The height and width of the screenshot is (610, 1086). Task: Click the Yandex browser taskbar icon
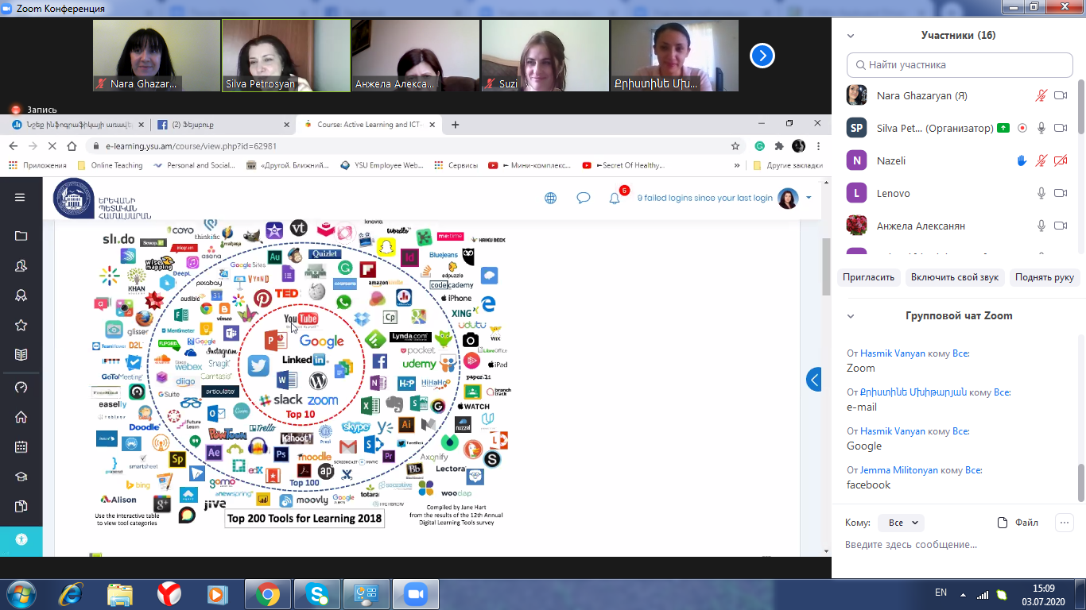[x=169, y=594]
